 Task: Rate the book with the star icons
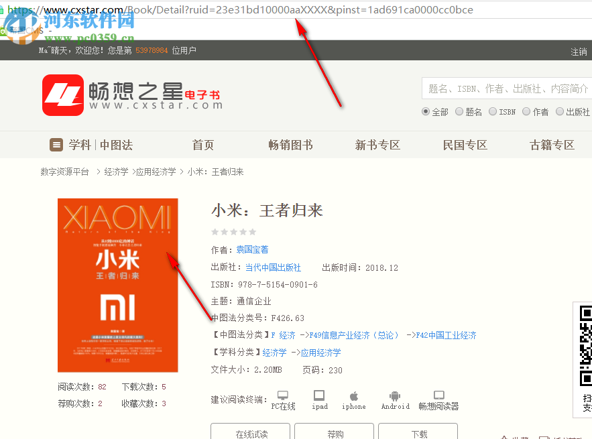[x=234, y=232]
